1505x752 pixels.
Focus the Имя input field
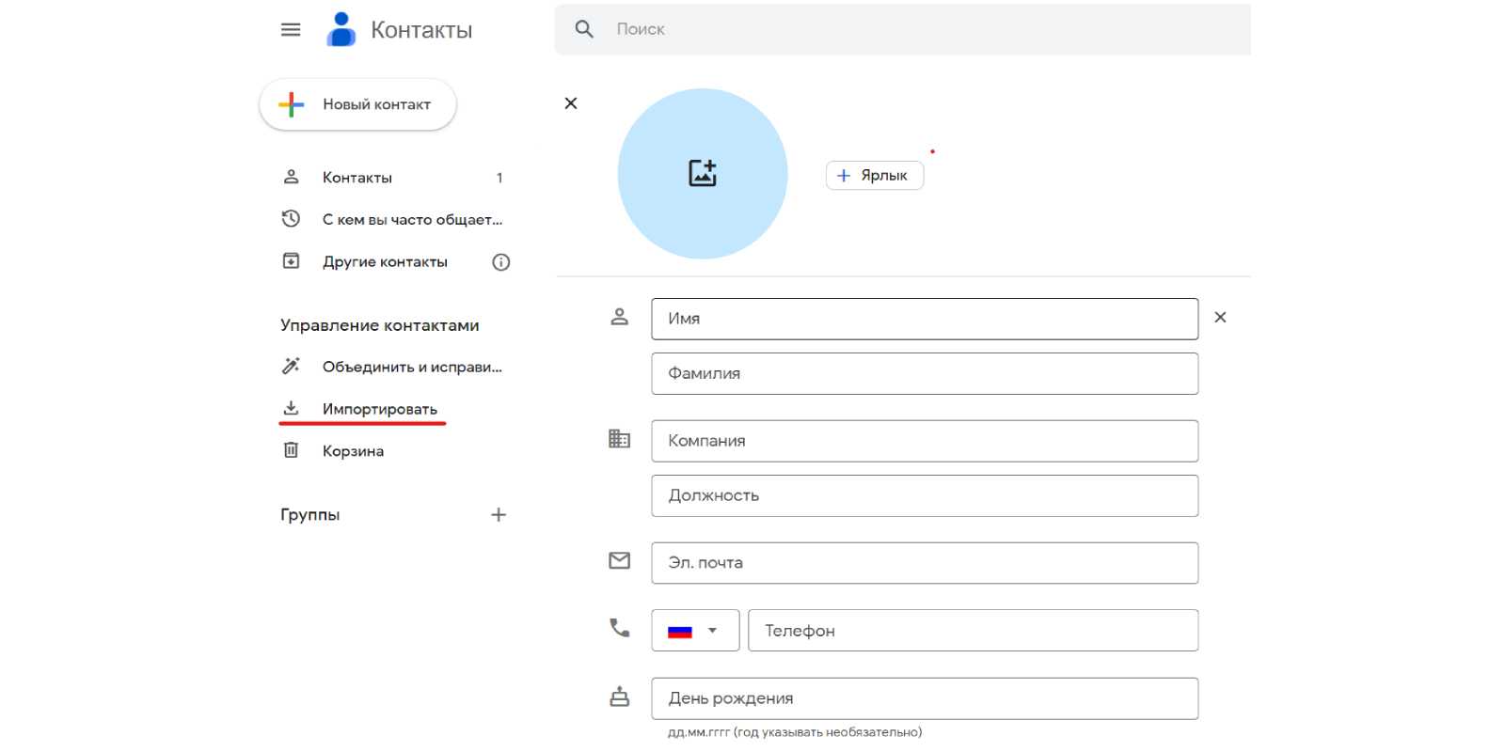click(924, 319)
